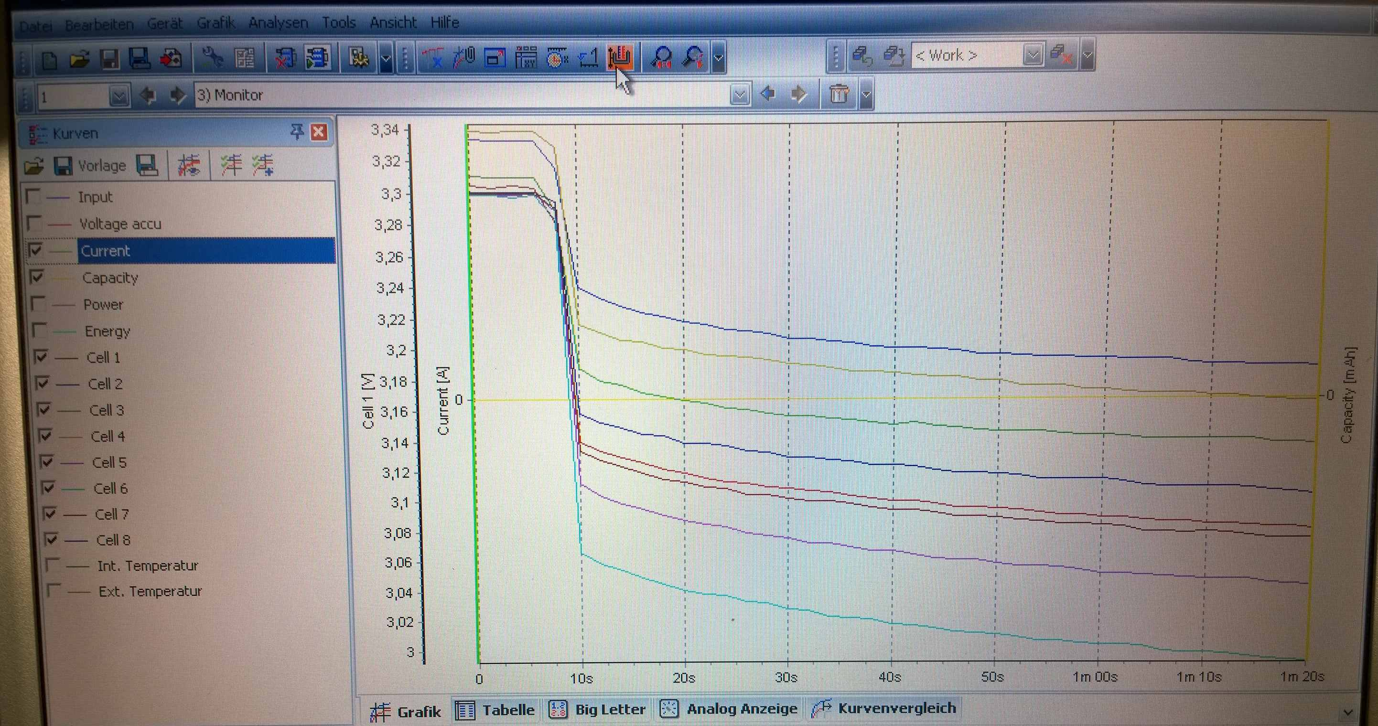Open the Analysen menu

click(x=278, y=23)
